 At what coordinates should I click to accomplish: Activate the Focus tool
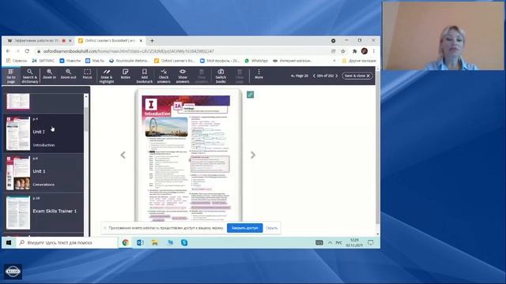[87, 74]
